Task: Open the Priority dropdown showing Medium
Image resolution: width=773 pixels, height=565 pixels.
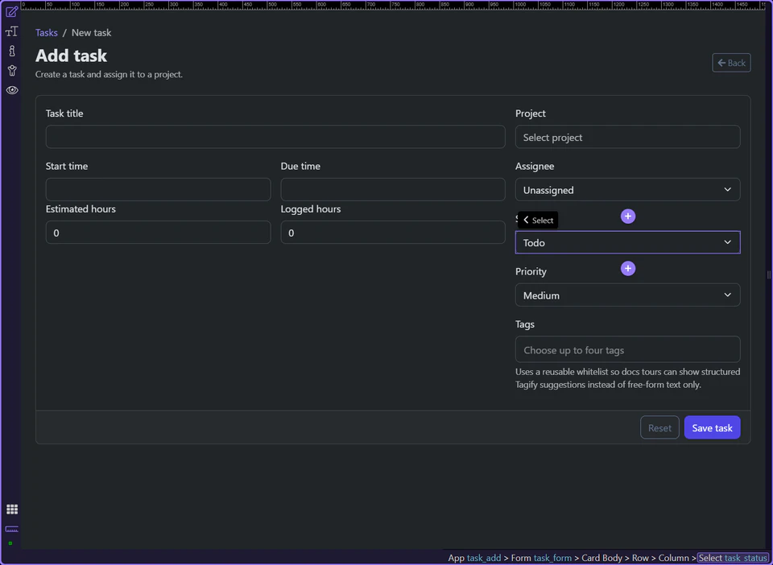Action: [x=627, y=295]
